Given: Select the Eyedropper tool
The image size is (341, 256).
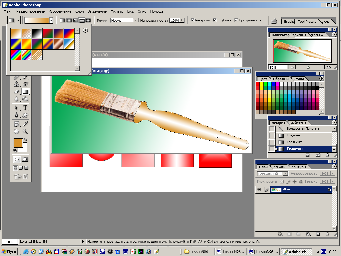Looking at the screenshot, I should point(25,124).
